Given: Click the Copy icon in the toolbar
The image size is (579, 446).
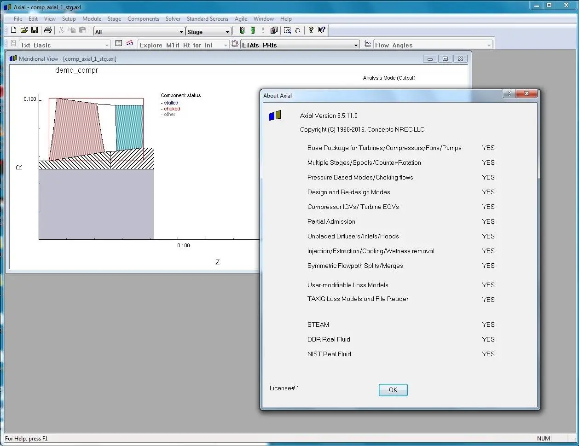Looking at the screenshot, I should tap(72, 30).
